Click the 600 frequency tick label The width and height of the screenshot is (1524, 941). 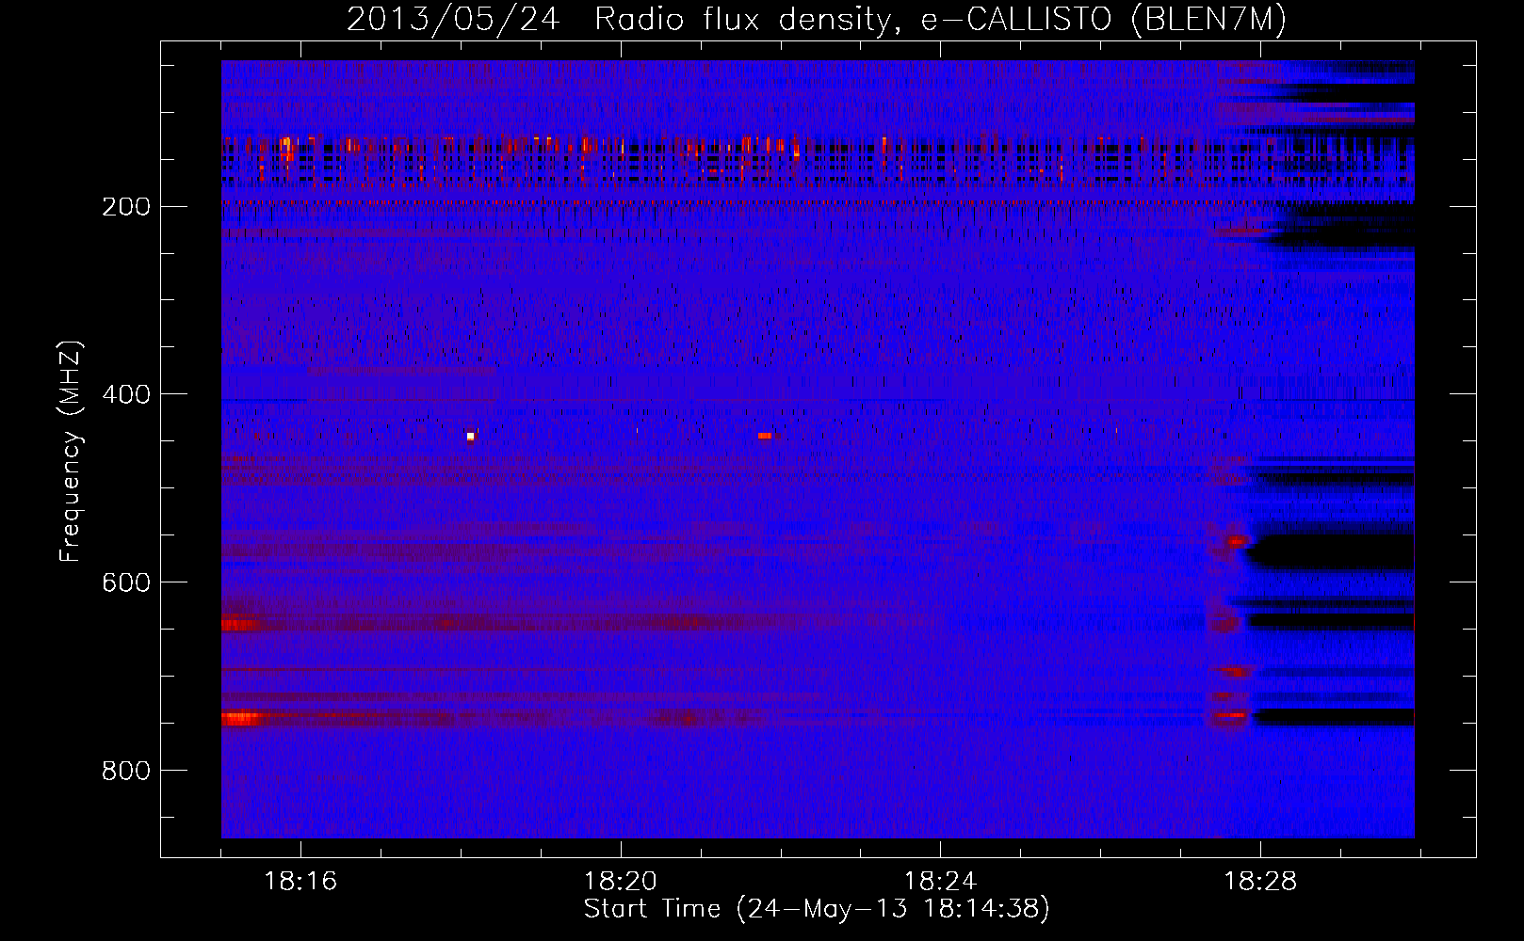pyautogui.click(x=126, y=582)
